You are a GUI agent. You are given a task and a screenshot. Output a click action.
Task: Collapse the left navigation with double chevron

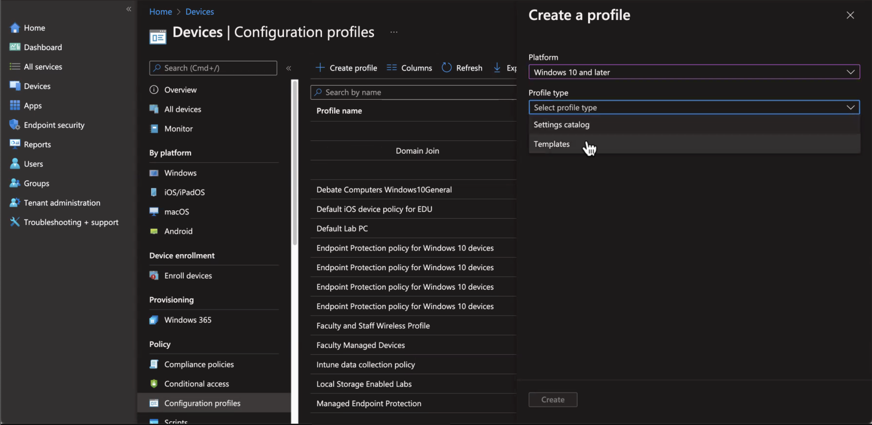coord(129,9)
